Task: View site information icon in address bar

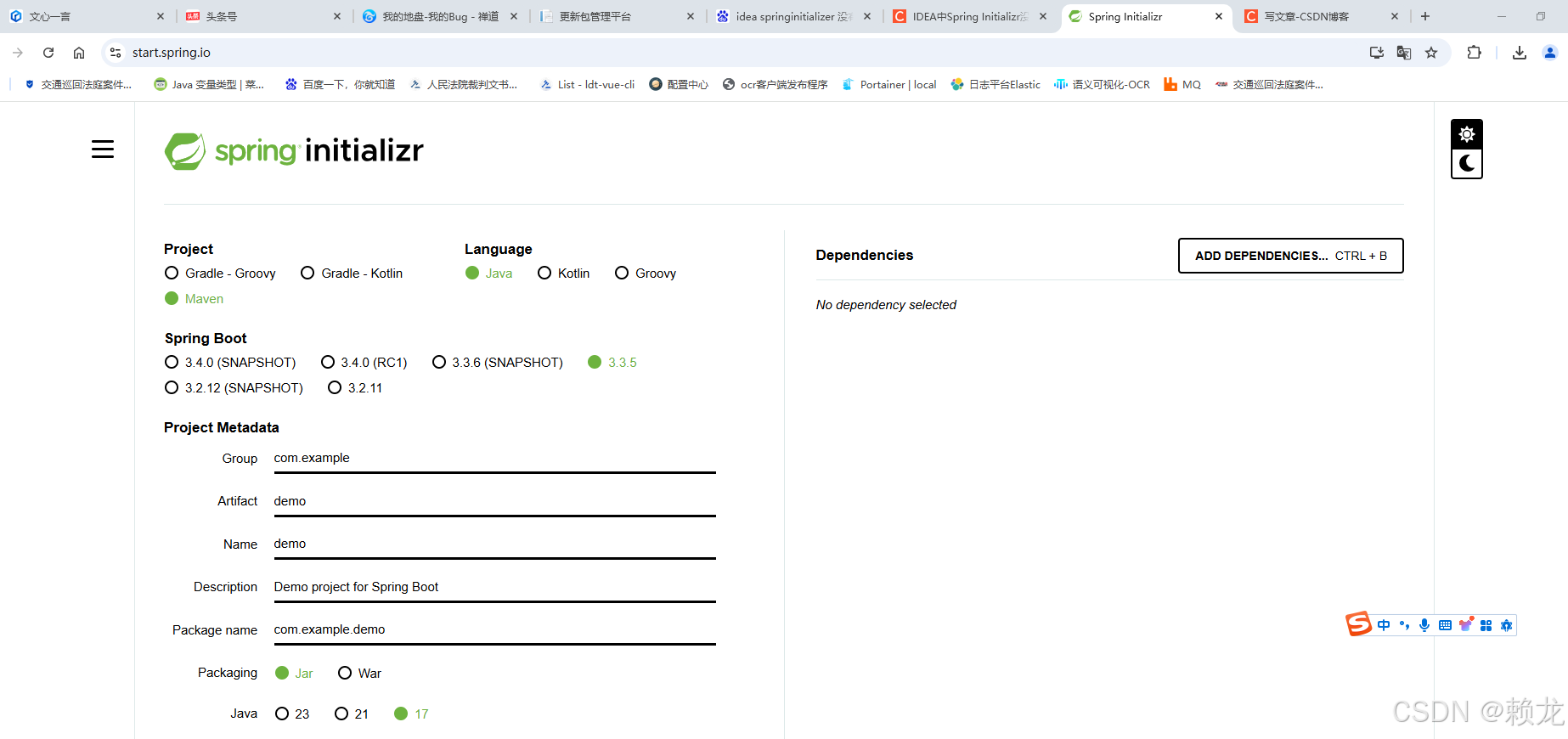Action: click(116, 53)
